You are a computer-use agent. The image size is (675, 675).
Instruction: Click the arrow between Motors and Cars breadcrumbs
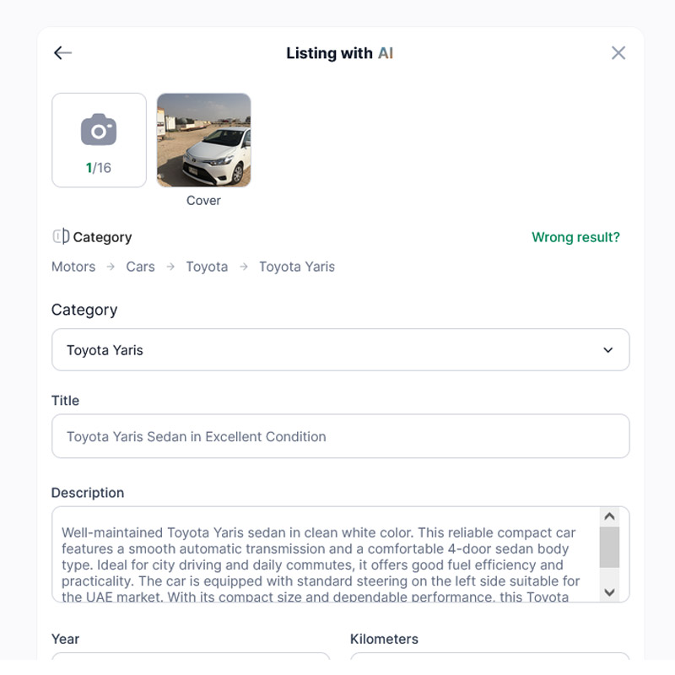pos(110,267)
